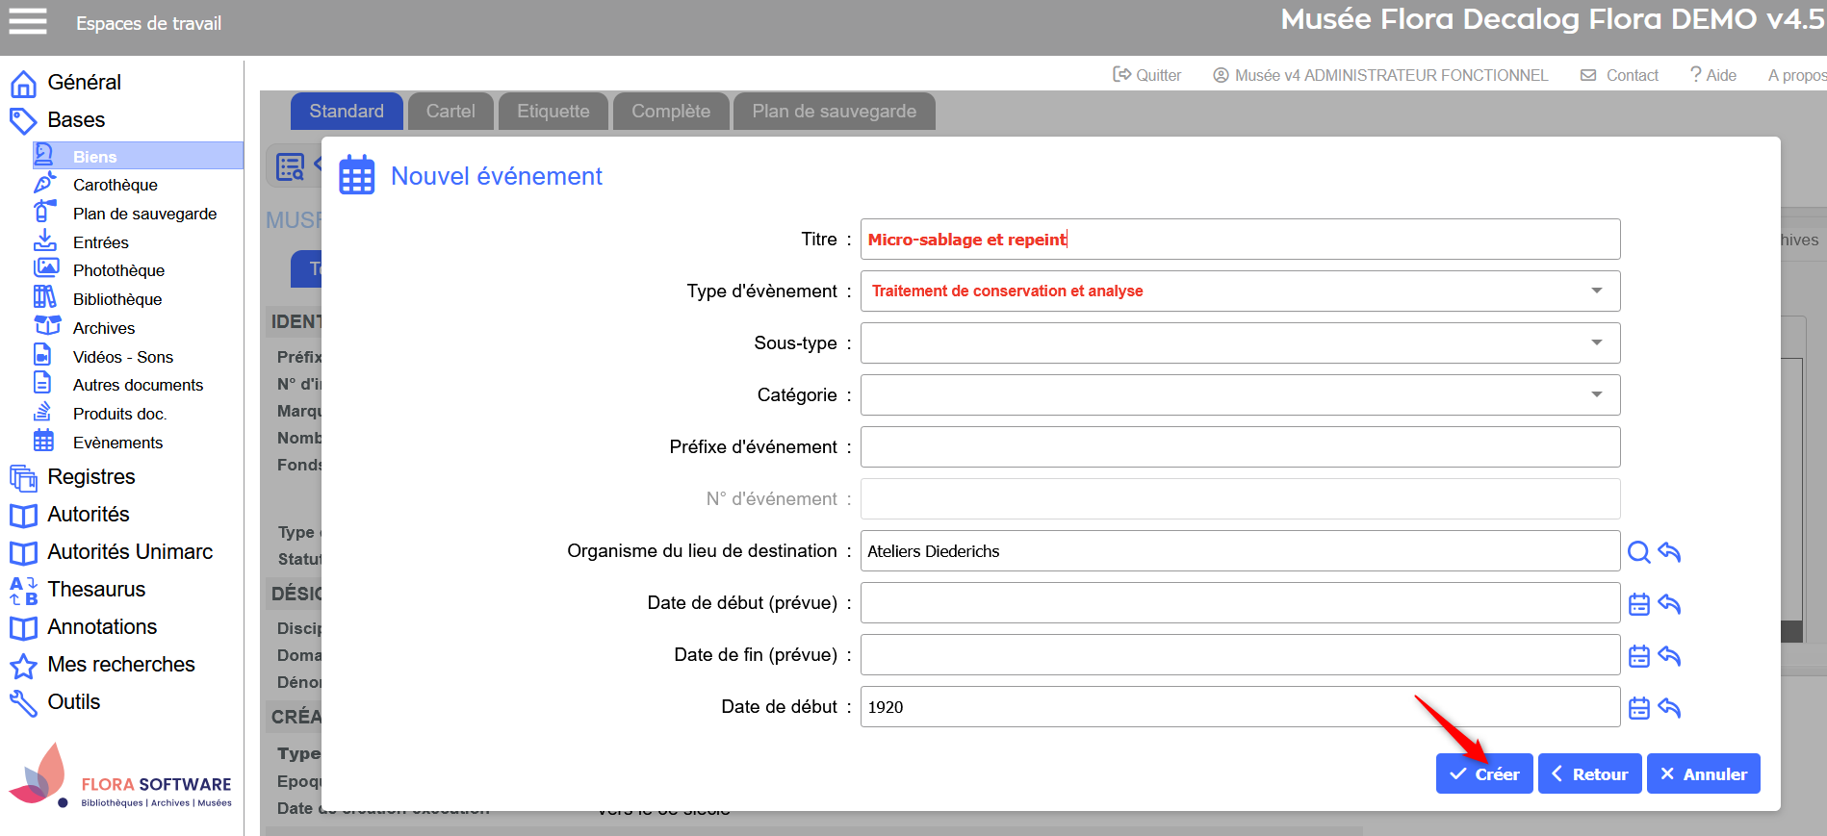
Task: Open calendar picker for Date de début
Action: [x=1638, y=708]
